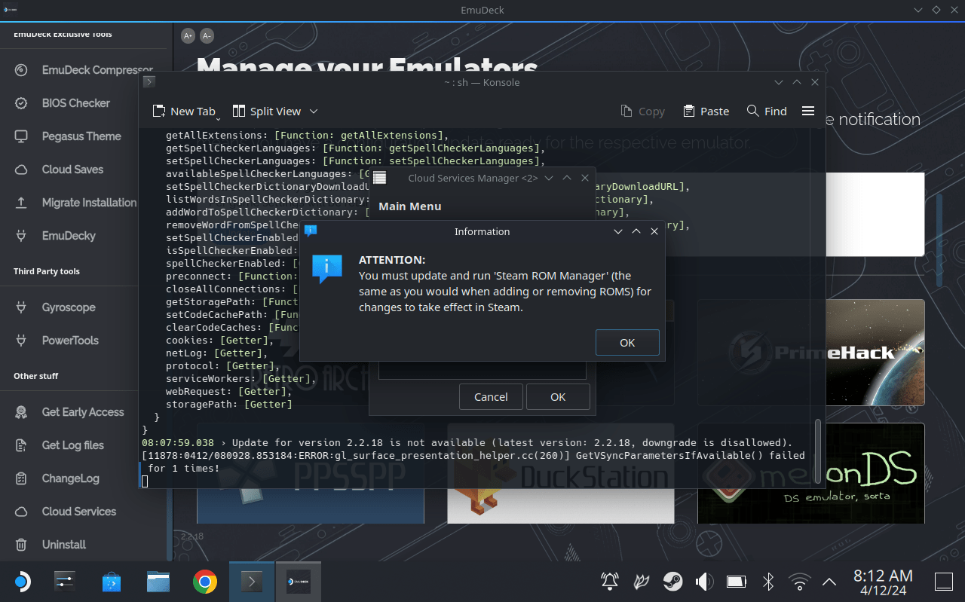965x602 pixels.
Task: Open a New Tab in Konsole
Action: tap(184, 111)
